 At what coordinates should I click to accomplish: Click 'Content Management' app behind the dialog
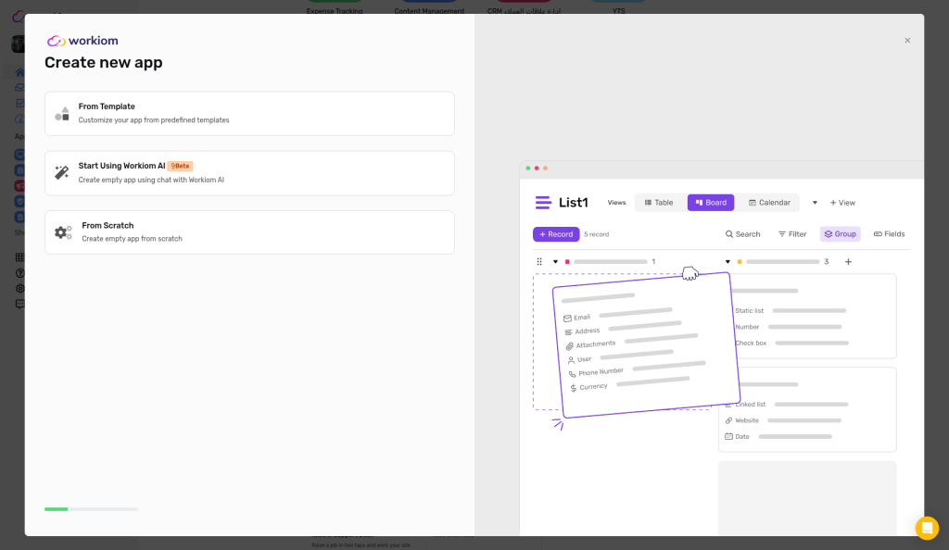coord(429,11)
